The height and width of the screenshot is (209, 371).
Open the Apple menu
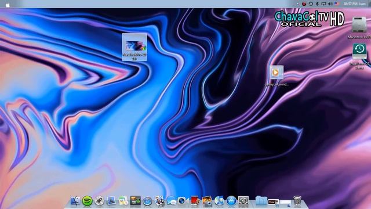(8, 5)
